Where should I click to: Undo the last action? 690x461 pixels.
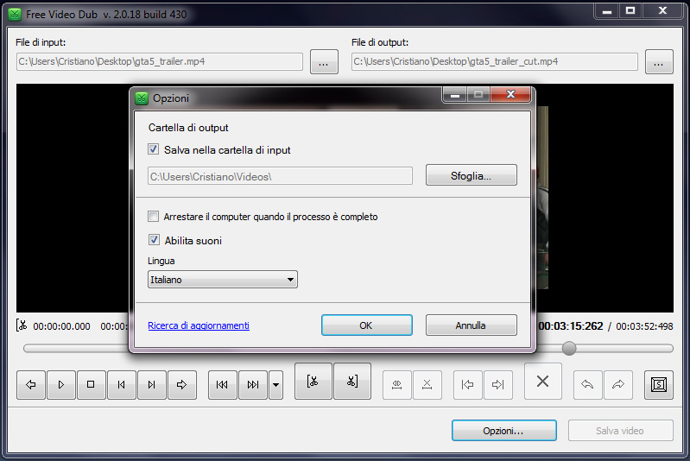coord(587,385)
